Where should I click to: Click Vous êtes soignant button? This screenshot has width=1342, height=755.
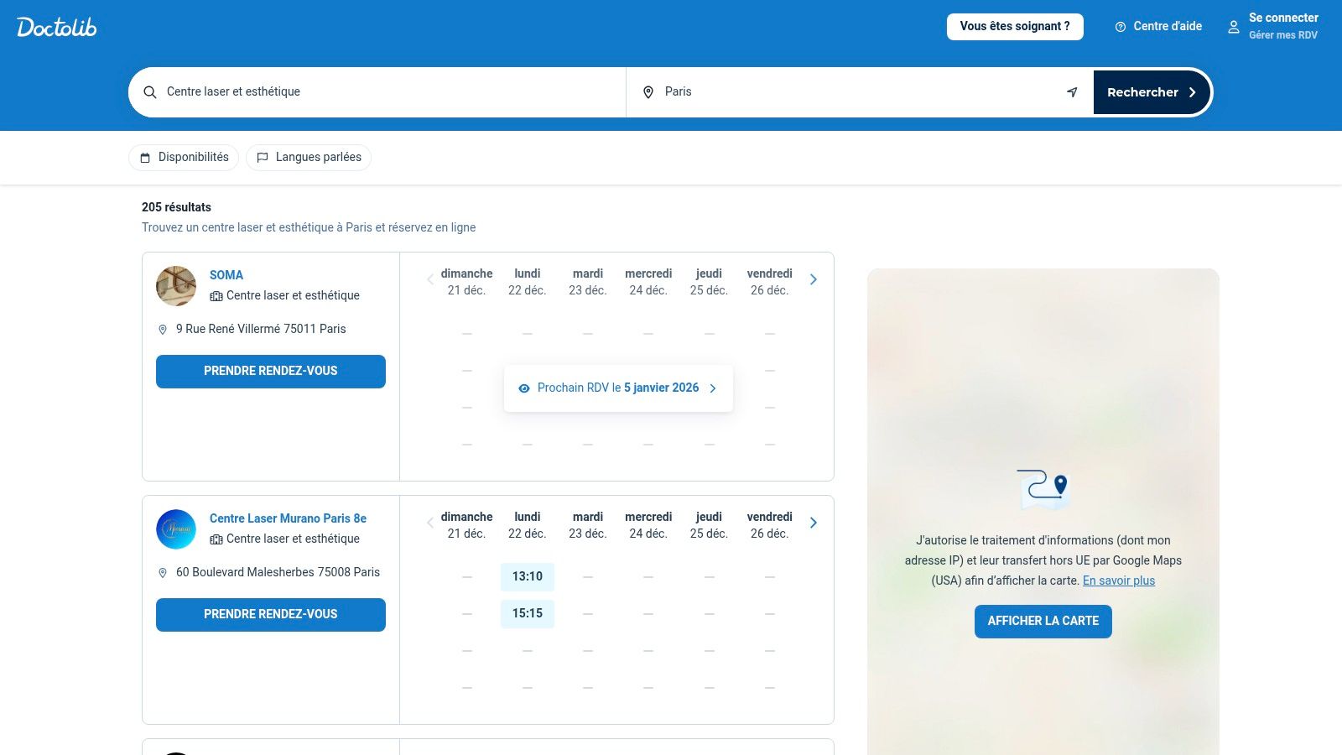click(x=1015, y=27)
